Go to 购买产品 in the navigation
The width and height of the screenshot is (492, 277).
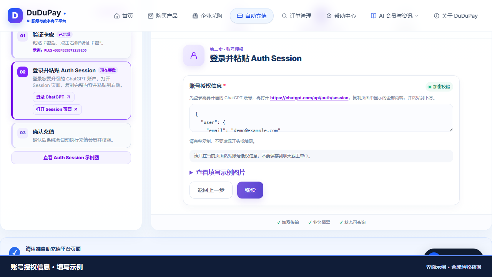163,16
